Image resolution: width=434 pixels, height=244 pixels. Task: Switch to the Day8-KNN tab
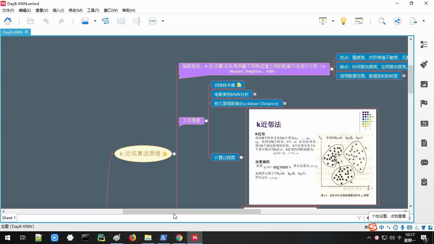(x=12, y=32)
